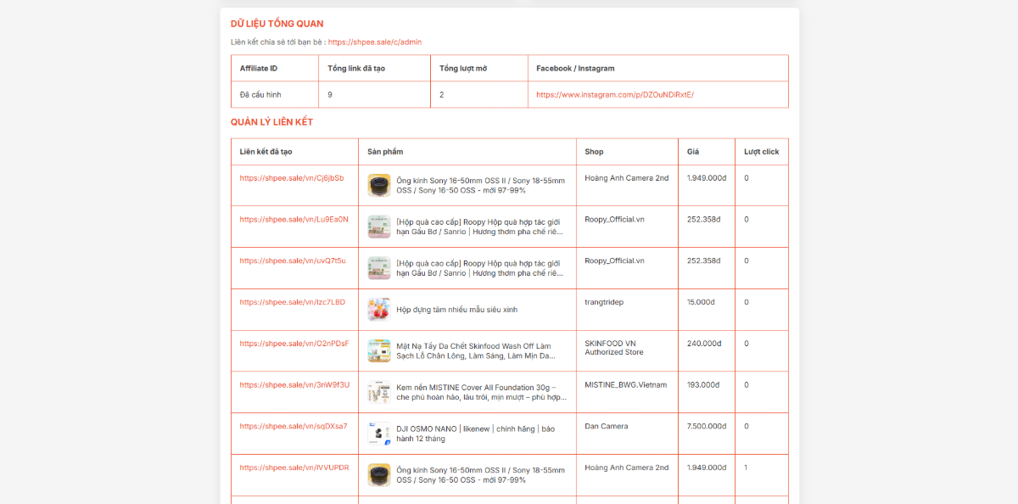Open affiliate link ending in Lu9Ea0N

tap(294, 220)
